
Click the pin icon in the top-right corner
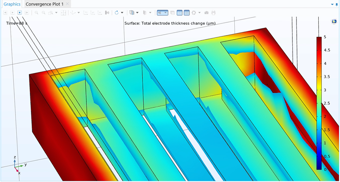pyautogui.click(x=336, y=4)
